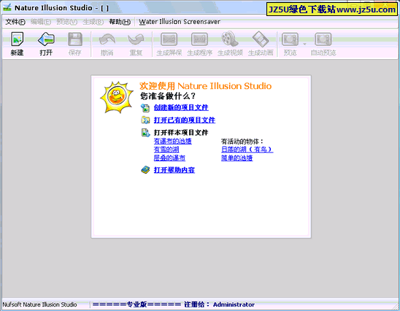Image resolution: width=400 pixels, height=311 pixels.
Task: Click the 打开 (Open) toolbar icon
Action: 46,39
